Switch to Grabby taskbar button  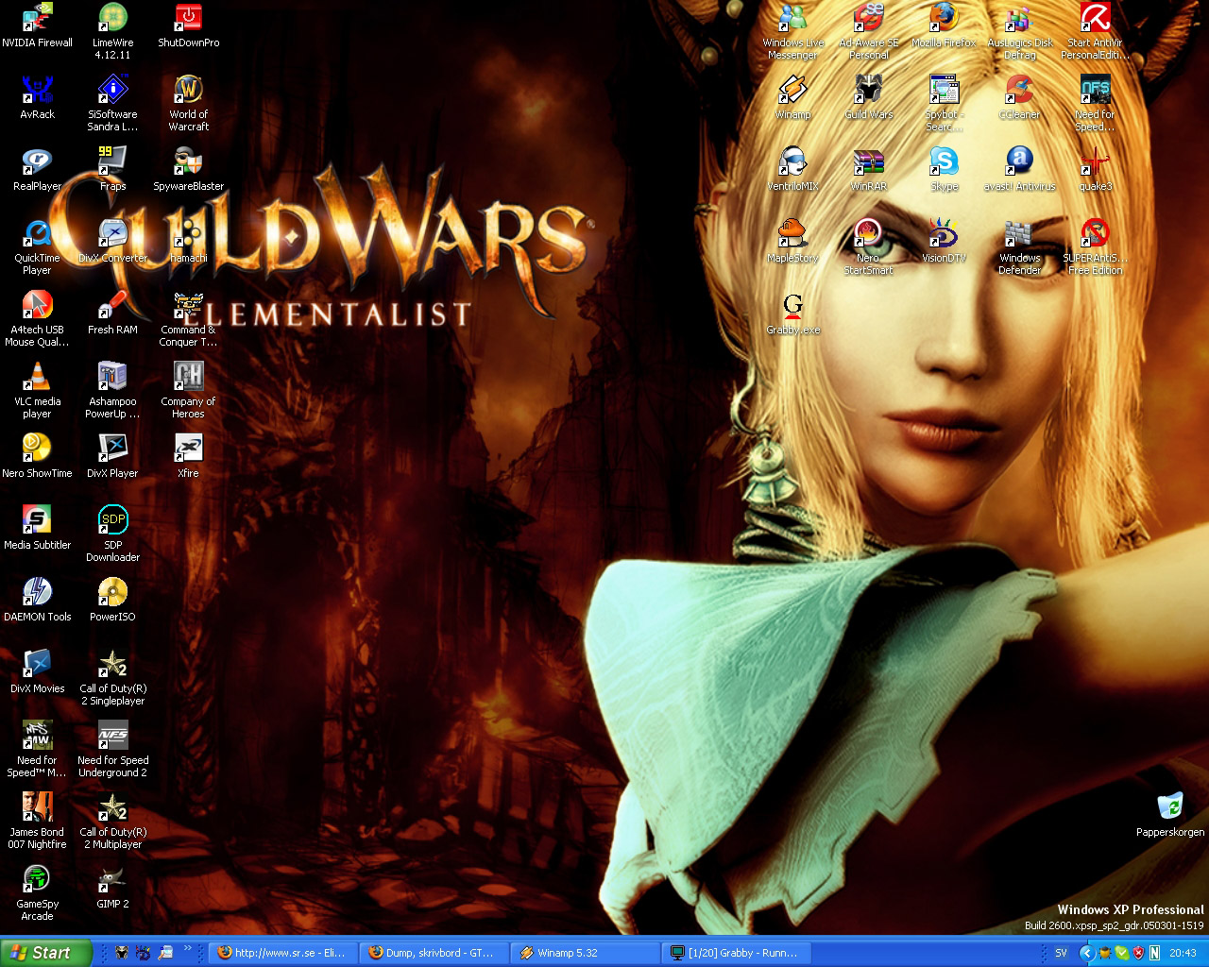coord(737,953)
